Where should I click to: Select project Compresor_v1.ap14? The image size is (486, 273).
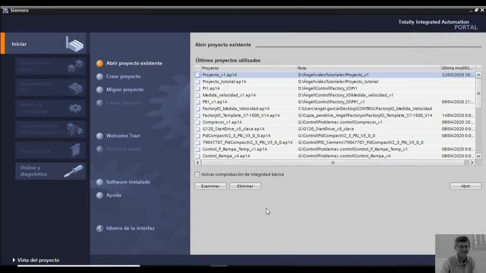(x=222, y=122)
